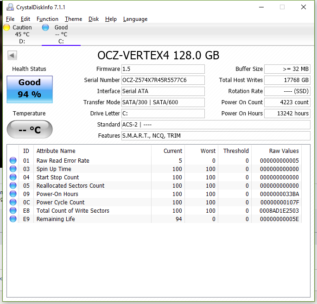This screenshot has height=304, width=317.
Task: Select the Power-On Hours attribute name
Action: [x=57, y=194]
